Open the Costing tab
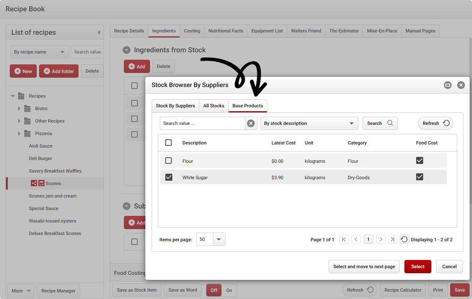Viewport: 472px width, 299px height. coord(192,31)
